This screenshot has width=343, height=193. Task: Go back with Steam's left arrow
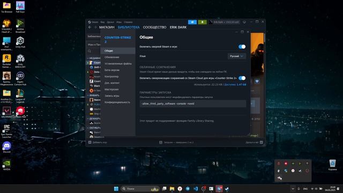pos(90,27)
